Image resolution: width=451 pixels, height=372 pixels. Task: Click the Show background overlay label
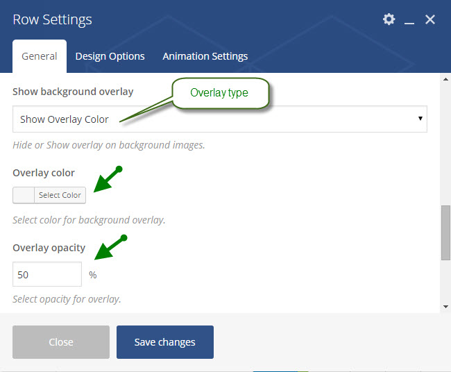(x=73, y=92)
